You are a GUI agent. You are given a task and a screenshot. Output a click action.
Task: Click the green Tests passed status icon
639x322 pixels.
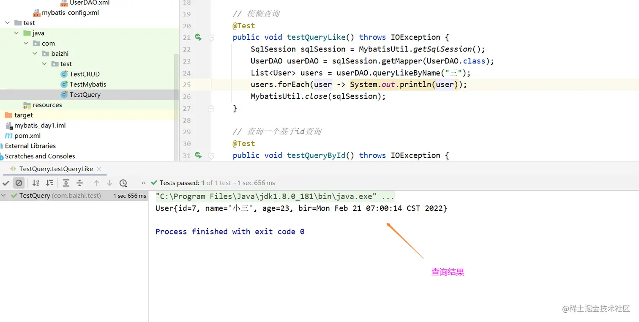[x=154, y=183]
